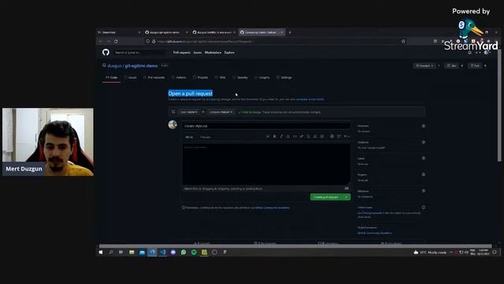This screenshot has height=284, width=504.
Task: Open Explore in GitHub top navigation
Action: [229, 53]
